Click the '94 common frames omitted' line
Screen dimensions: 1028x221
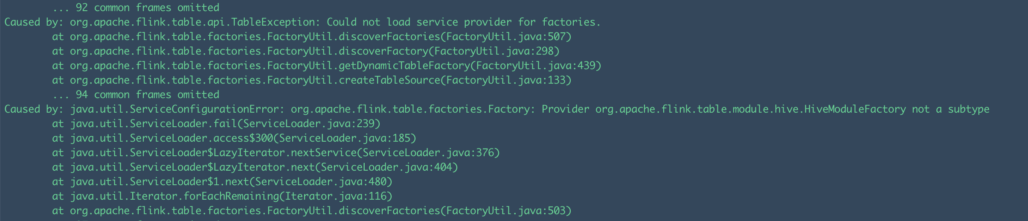pyautogui.click(x=136, y=95)
